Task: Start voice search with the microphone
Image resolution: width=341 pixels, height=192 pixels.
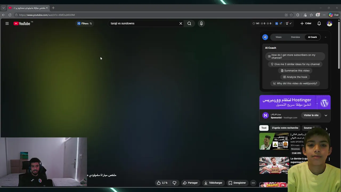Action: 201,23
